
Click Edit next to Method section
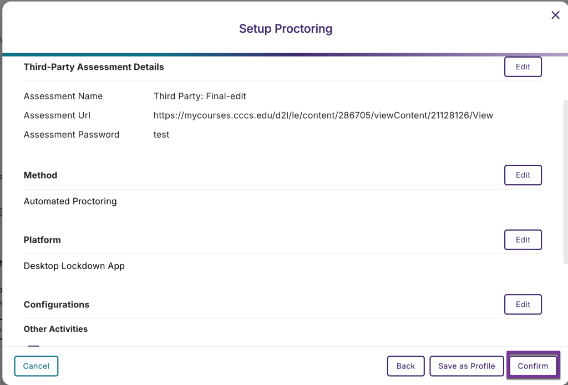coord(523,175)
